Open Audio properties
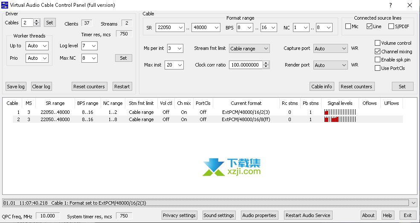This screenshot has height=223, width=420. [259, 215]
